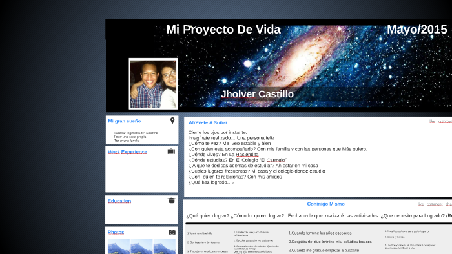The height and width of the screenshot is (254, 452).
Task: Click the line '¿Con quien esta acompañado?'
Action: pos(222,149)
